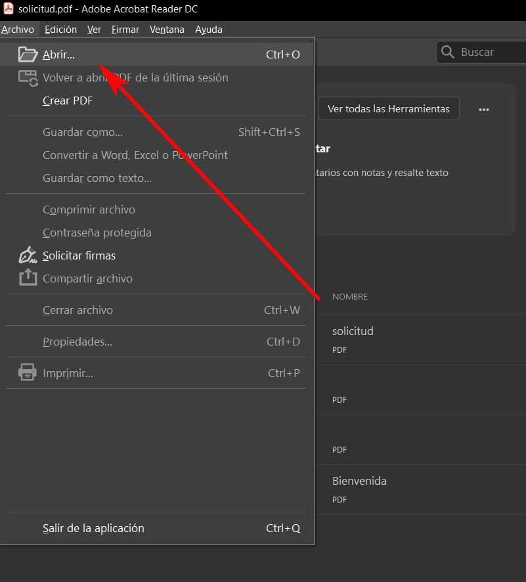Click Ver todas las Herramientas button

tap(388, 109)
